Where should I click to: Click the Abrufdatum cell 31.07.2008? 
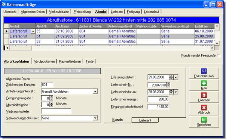[x=67, y=41]
